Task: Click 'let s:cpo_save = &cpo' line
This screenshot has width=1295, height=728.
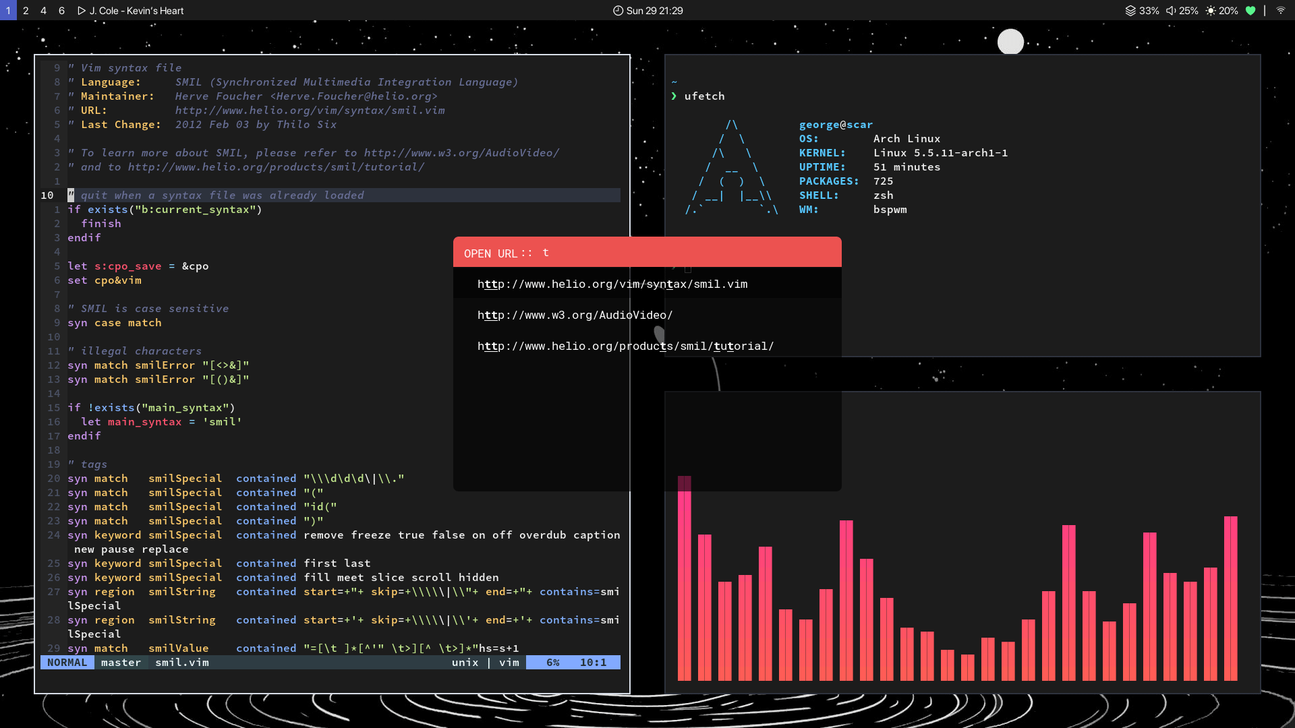Action: 138,266
